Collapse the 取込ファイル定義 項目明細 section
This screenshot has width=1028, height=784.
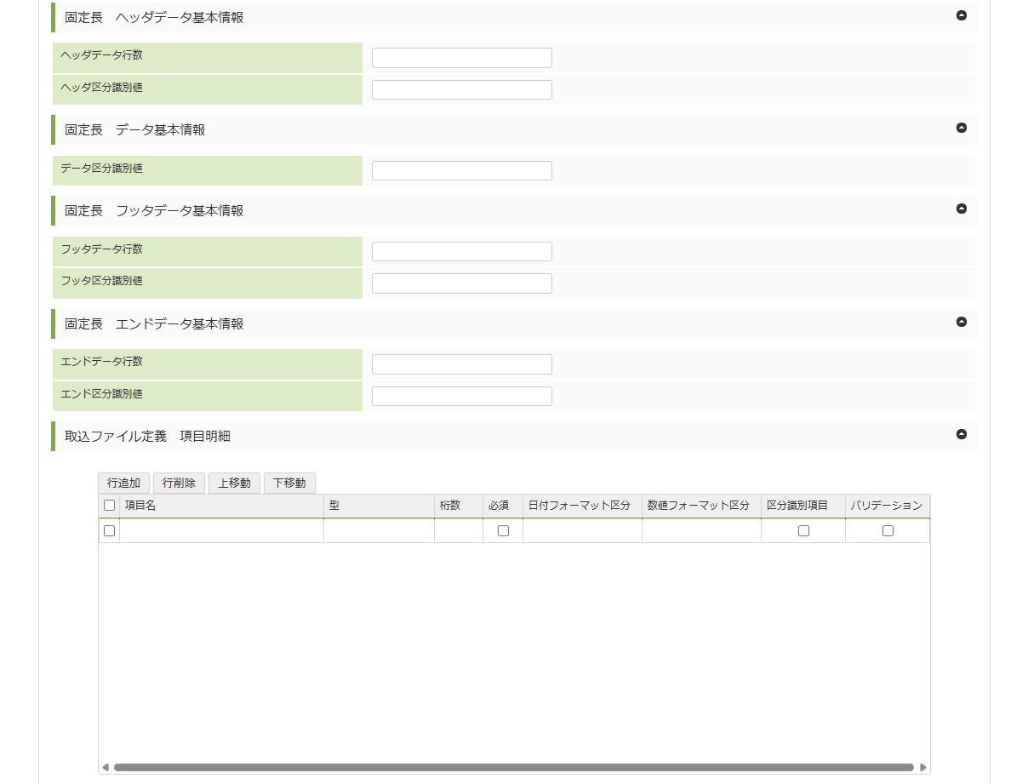tap(961, 434)
